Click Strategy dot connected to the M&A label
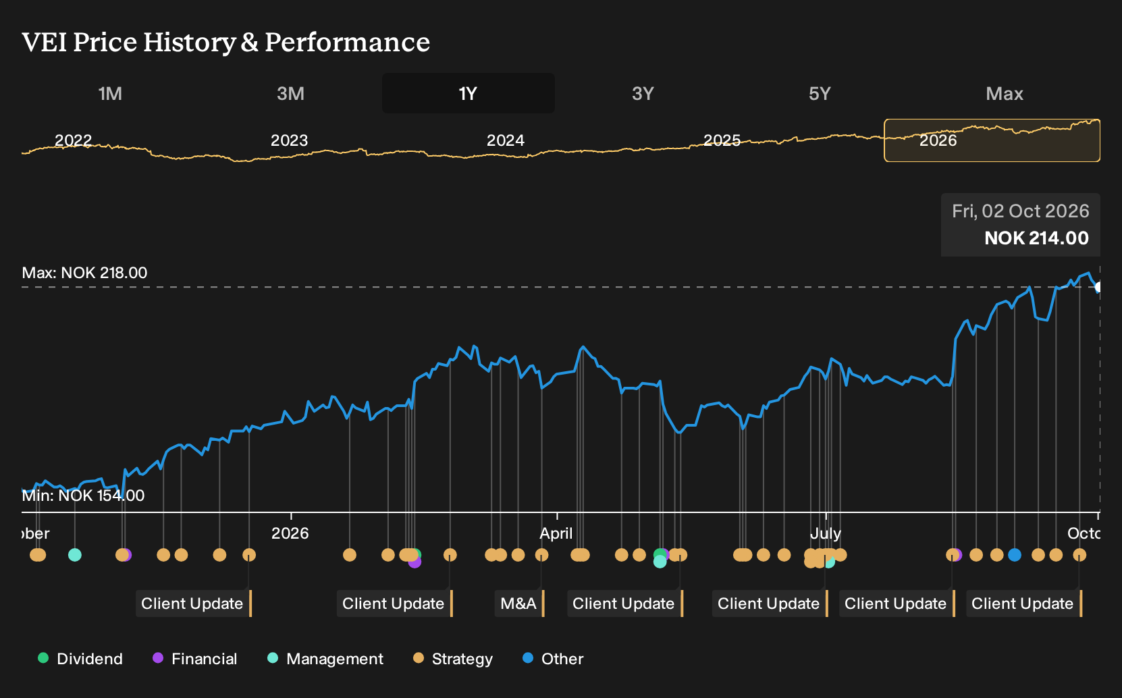This screenshot has height=698, width=1122. (541, 555)
